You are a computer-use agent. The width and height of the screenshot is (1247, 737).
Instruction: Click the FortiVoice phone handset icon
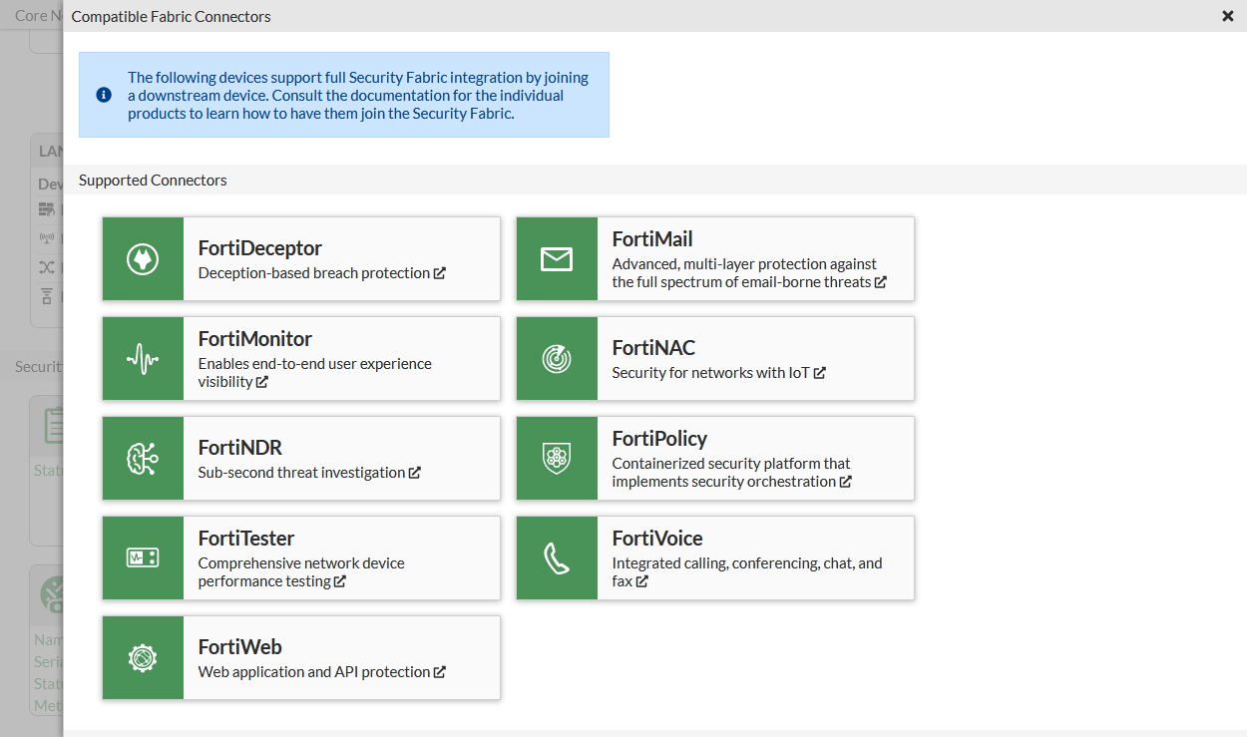(x=557, y=557)
